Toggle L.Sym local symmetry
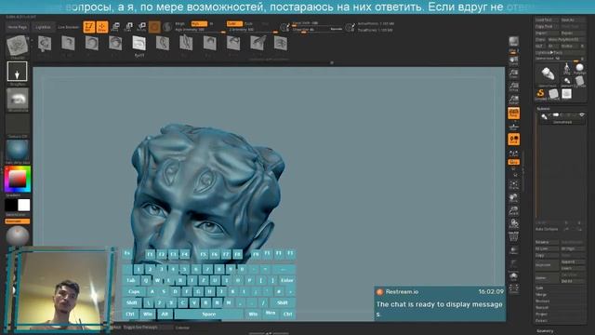 point(514,153)
